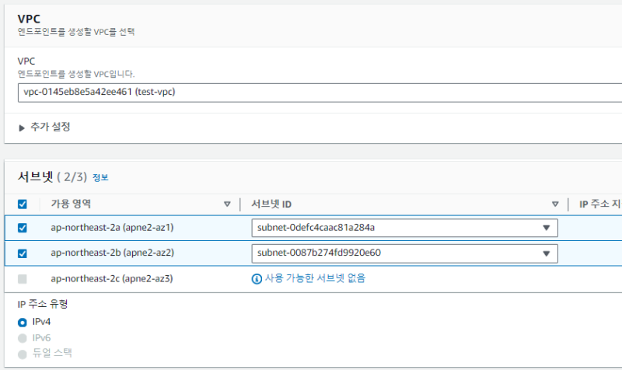The image size is (622, 370).
Task: Click the IP 주소 column header
Action: [599, 204]
